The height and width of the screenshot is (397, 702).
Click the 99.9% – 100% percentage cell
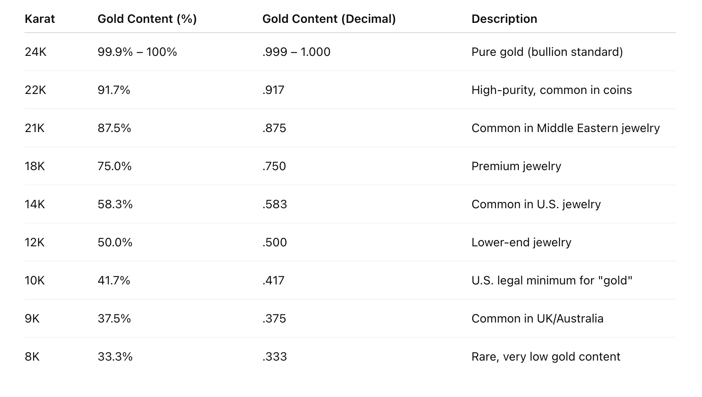(137, 52)
